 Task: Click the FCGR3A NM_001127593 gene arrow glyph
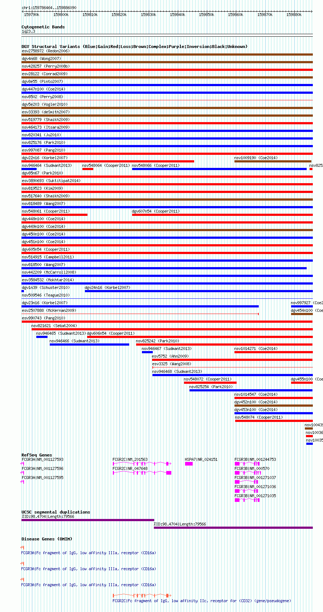[x=23, y=464]
